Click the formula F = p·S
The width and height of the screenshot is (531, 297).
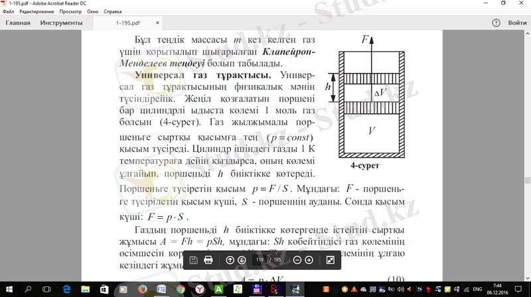168,217
